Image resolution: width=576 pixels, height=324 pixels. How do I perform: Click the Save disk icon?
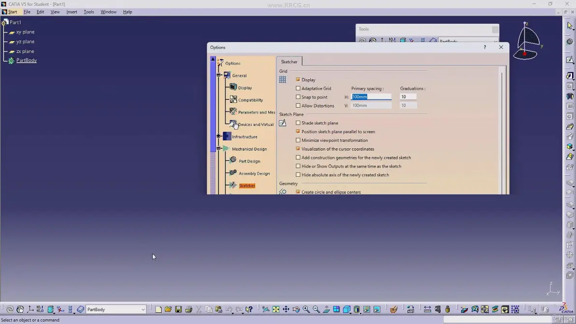178,310
